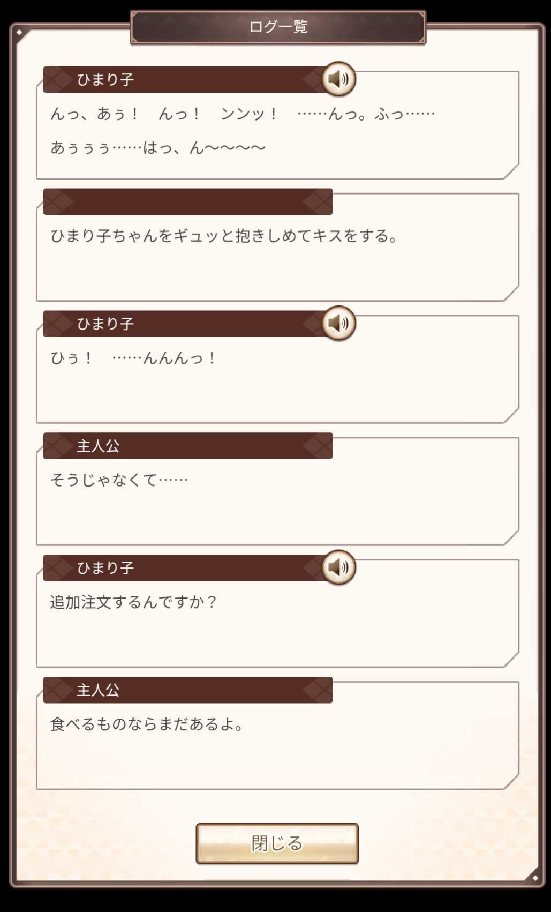This screenshot has width=551, height=912.
Task: Click the top-left diamond corner ornament
Action: click(x=19, y=33)
